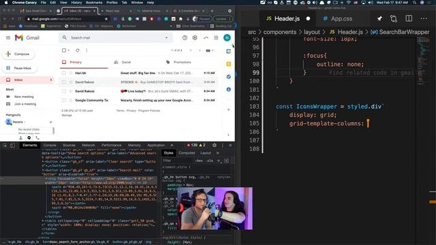Toggle the .cls class editor button
Image resolution: width=436 pixels, height=245 pixels.
pos(210,161)
